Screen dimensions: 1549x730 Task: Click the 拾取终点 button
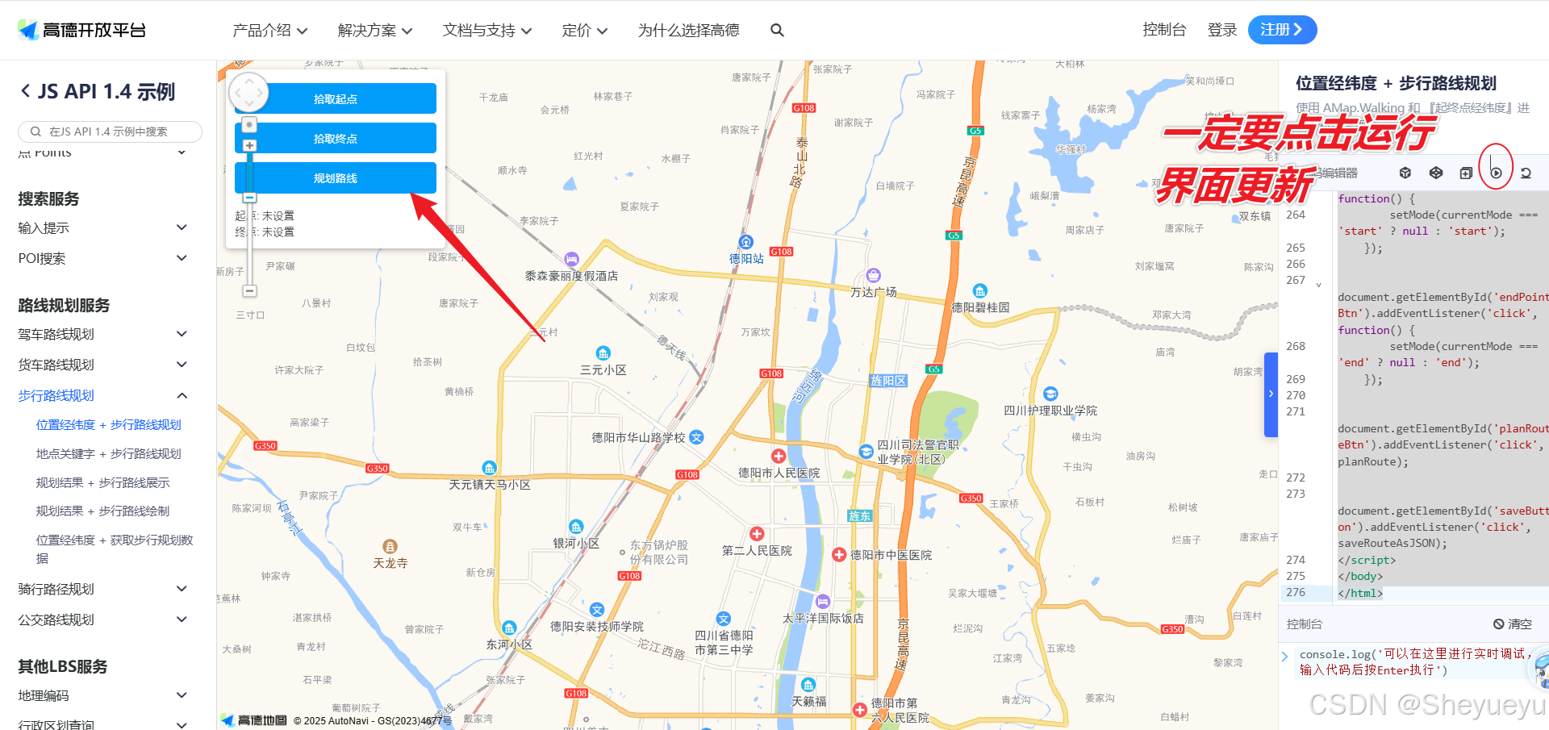coord(336,139)
